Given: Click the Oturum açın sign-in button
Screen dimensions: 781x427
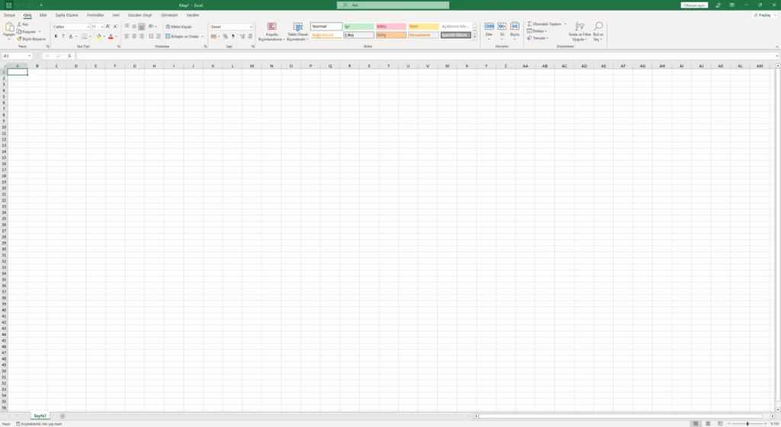Looking at the screenshot, I should pyautogui.click(x=694, y=5).
